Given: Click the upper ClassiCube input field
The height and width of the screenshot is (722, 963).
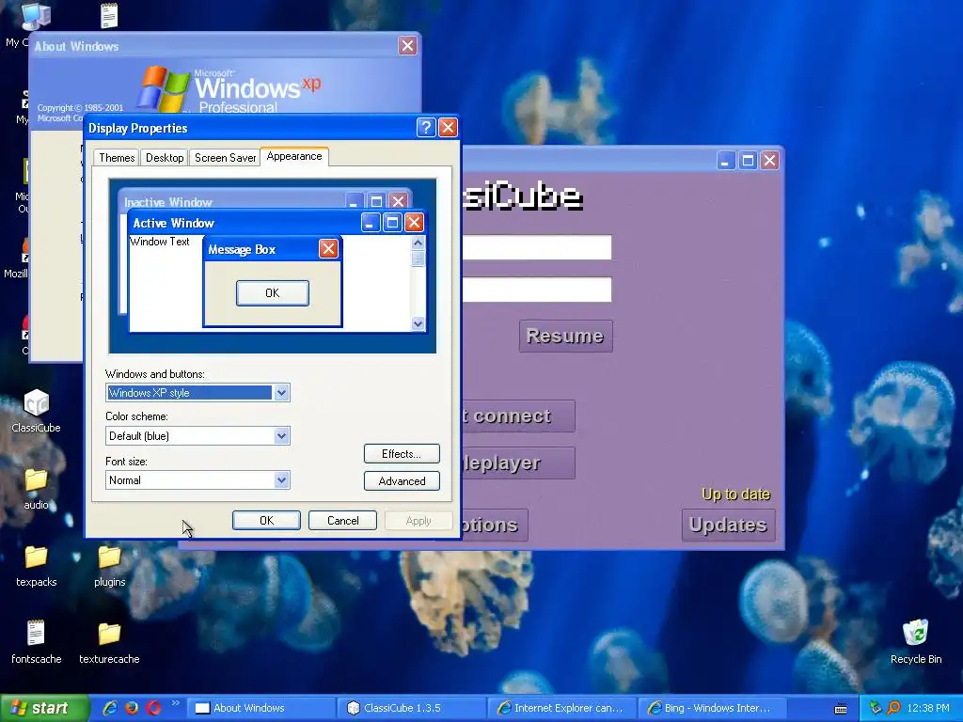Looking at the screenshot, I should (536, 247).
